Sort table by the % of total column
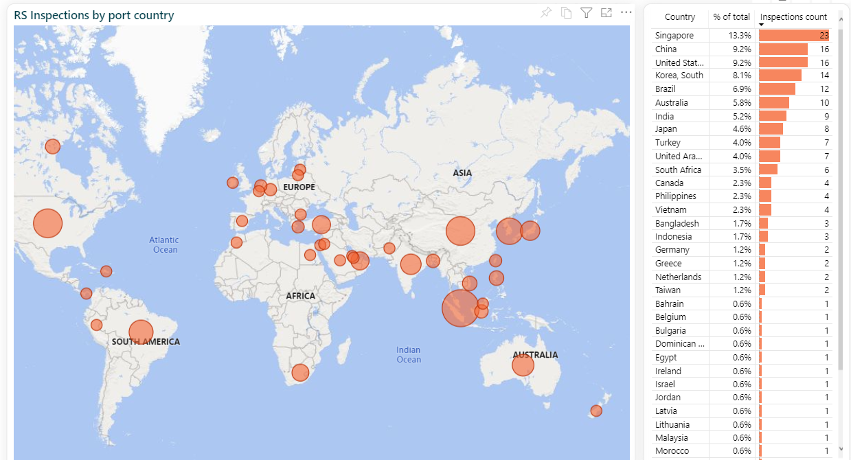851x460 pixels. (x=731, y=17)
